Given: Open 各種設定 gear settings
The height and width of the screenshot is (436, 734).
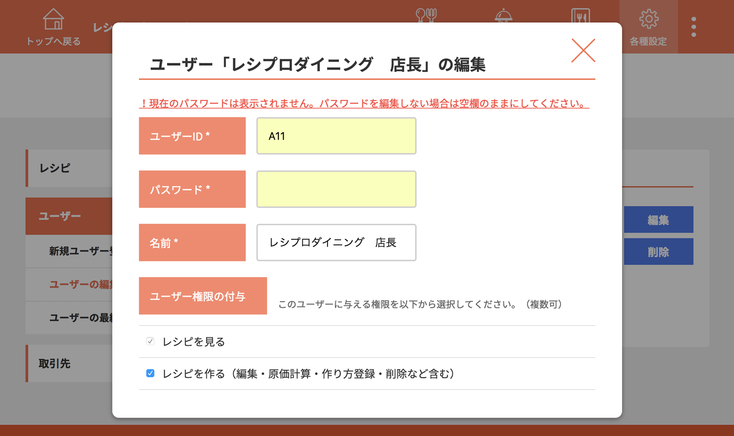Looking at the screenshot, I should [648, 27].
